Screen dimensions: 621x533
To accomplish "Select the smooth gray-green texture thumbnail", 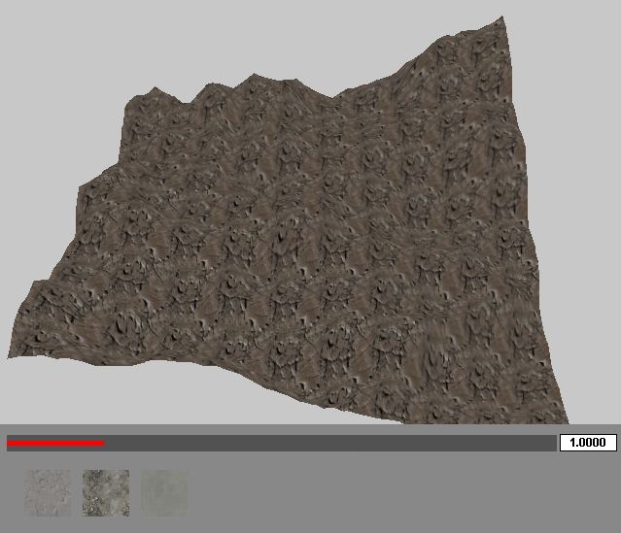I will pyautogui.click(x=164, y=492).
